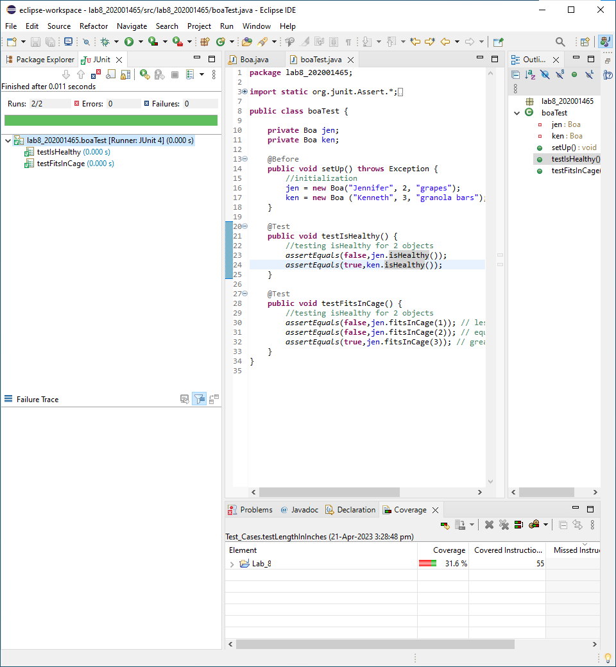Hide non-public members in Outline
Viewport: 616px width, 667px height.
tap(574, 74)
